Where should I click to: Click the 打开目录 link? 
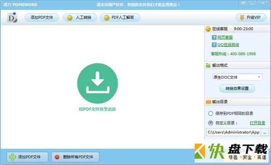[257, 123]
